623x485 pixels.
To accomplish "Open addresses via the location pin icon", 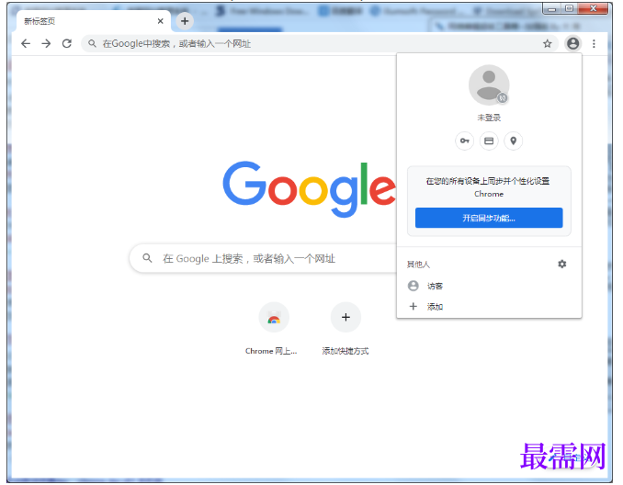I will tap(514, 141).
